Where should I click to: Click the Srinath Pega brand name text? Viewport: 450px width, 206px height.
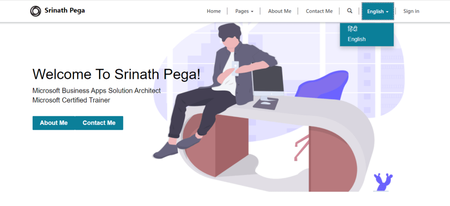tap(65, 11)
